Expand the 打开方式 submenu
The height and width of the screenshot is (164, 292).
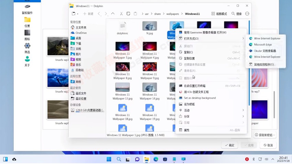tap(211, 38)
